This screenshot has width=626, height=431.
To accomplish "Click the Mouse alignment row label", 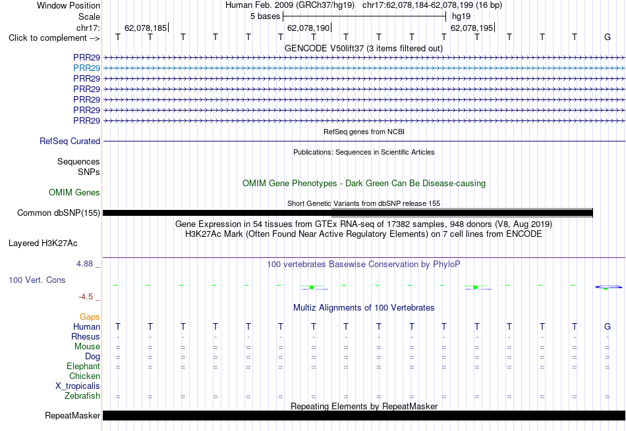I will [87, 347].
